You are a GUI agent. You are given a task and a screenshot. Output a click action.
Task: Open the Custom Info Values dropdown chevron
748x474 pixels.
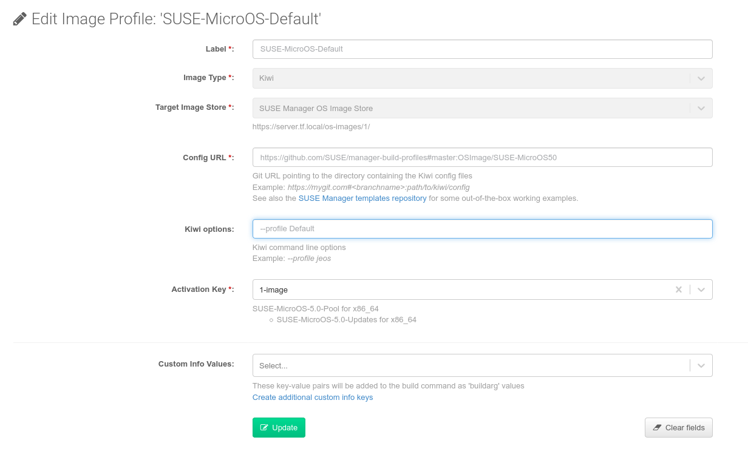701,365
